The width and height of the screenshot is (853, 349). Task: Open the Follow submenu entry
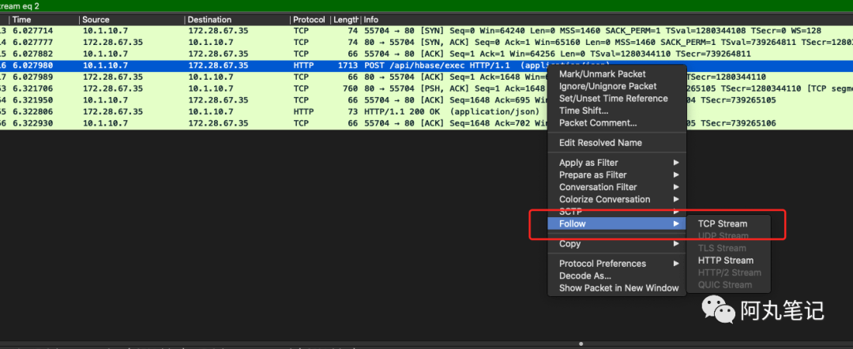(x=617, y=223)
